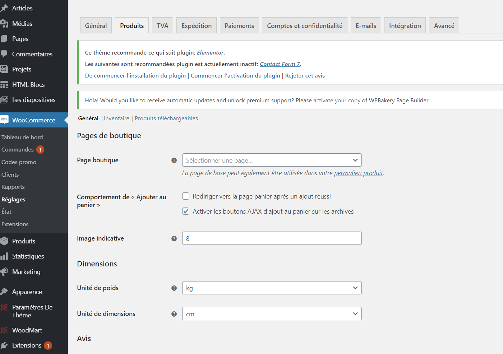Click the Apparence paintbrush icon
The image size is (503, 354).
coord(4,292)
